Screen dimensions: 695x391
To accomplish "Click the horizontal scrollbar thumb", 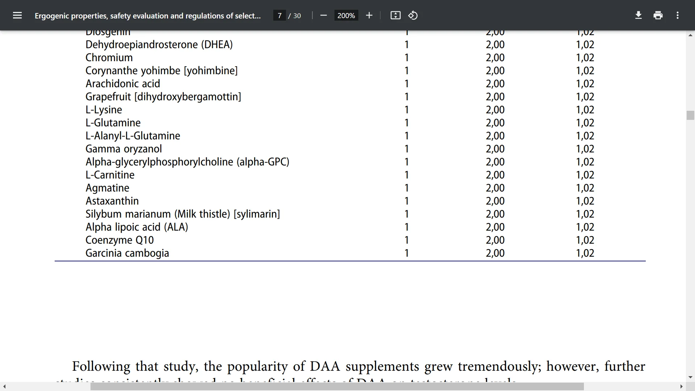I will [x=337, y=387].
